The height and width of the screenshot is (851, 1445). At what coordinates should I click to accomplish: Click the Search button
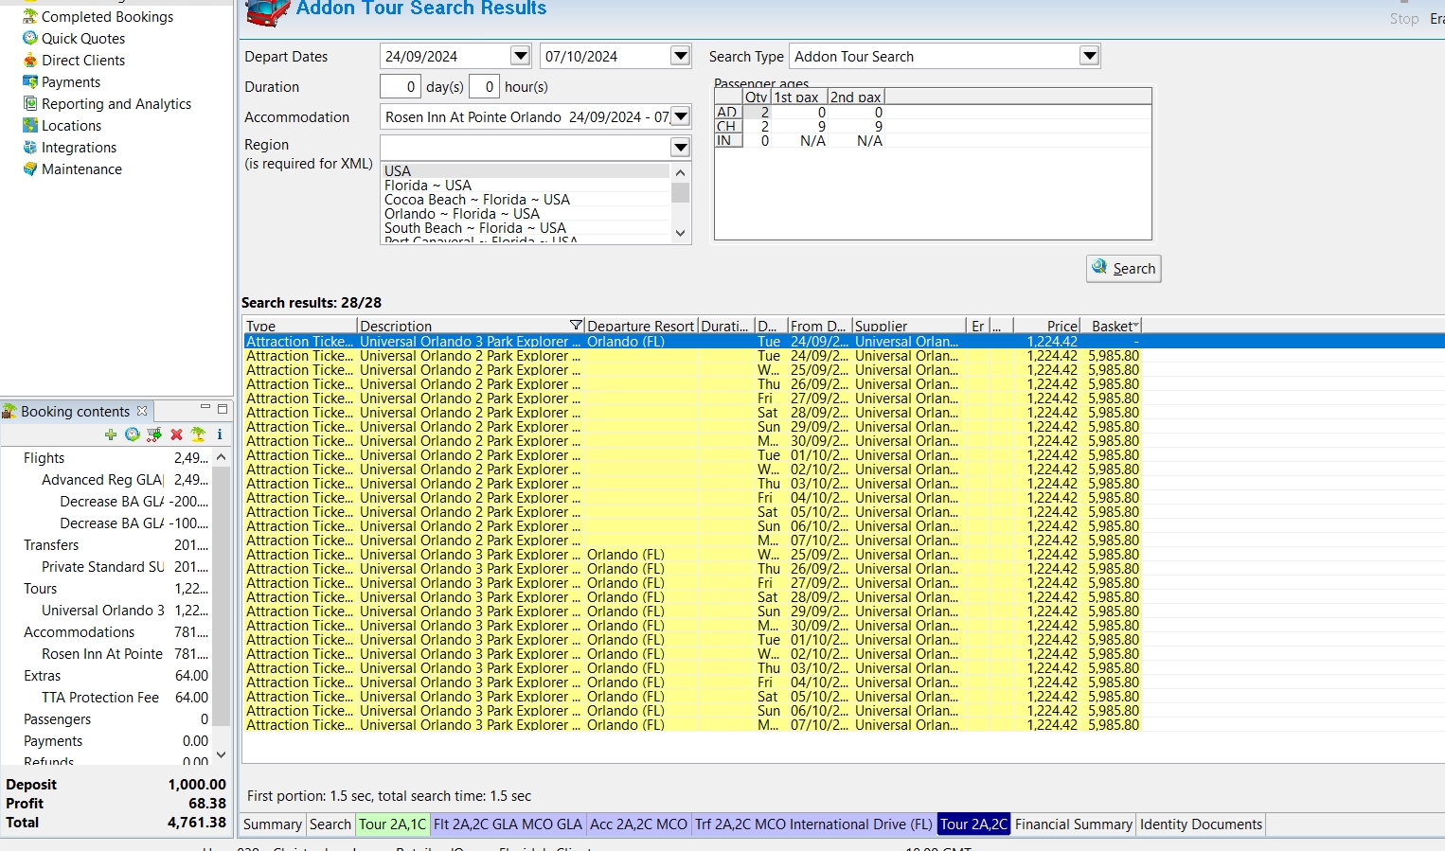[x=1124, y=269]
